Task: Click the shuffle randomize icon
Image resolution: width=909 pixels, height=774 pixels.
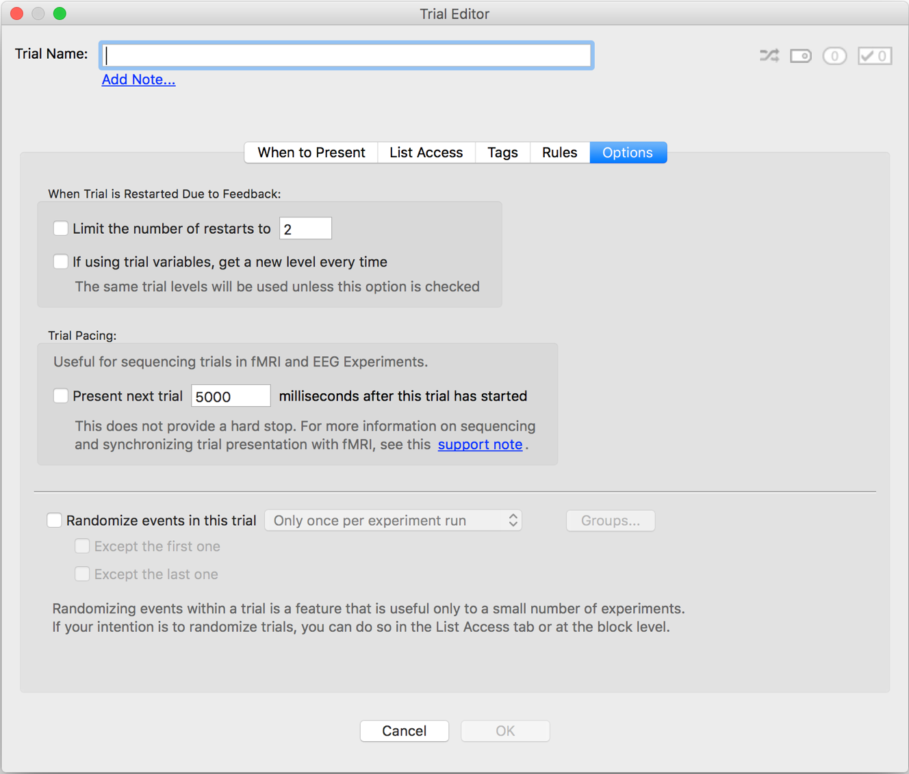Action: [x=769, y=55]
